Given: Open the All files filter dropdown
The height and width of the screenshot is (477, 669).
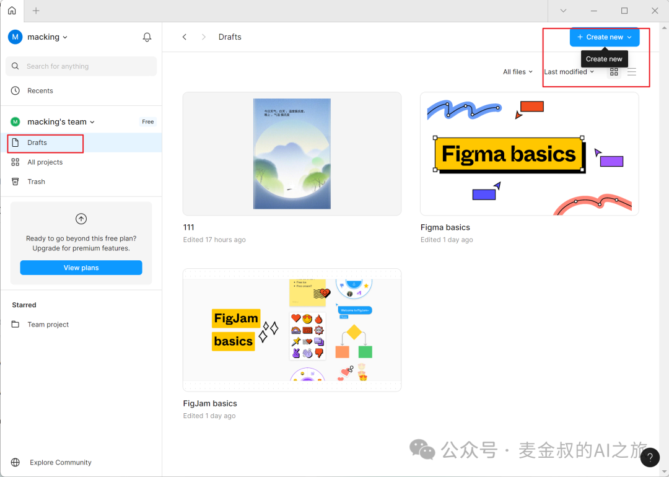Looking at the screenshot, I should (517, 72).
